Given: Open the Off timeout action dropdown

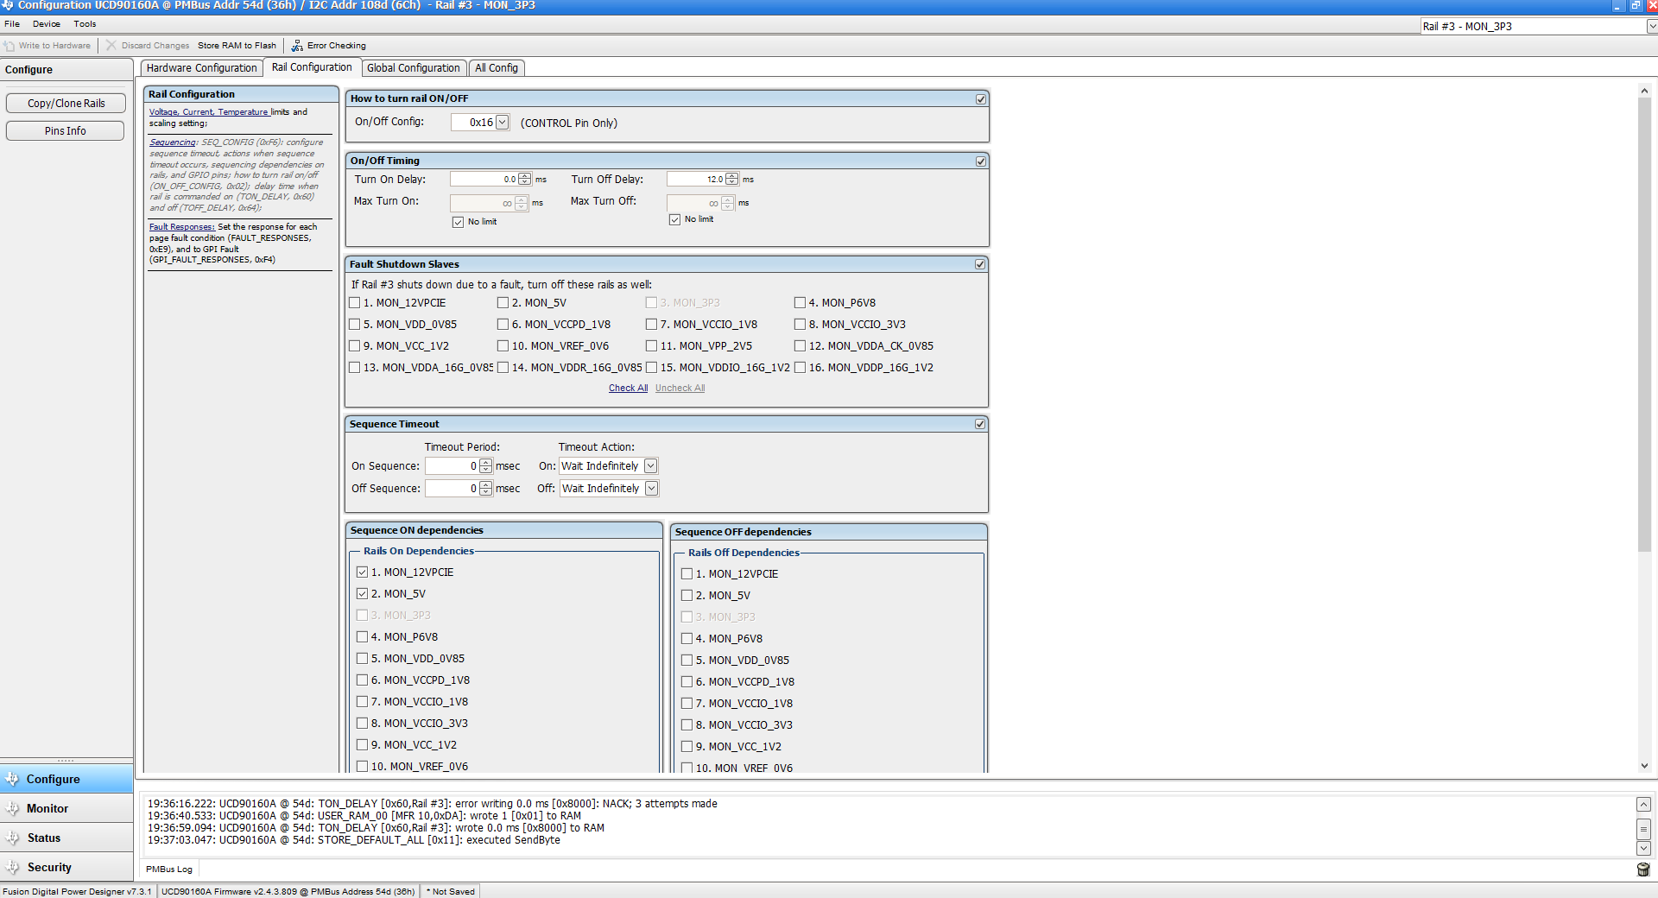Looking at the screenshot, I should point(652,489).
